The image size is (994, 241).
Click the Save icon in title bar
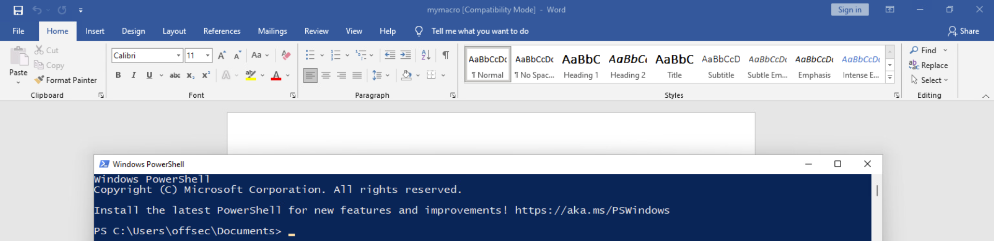click(18, 10)
